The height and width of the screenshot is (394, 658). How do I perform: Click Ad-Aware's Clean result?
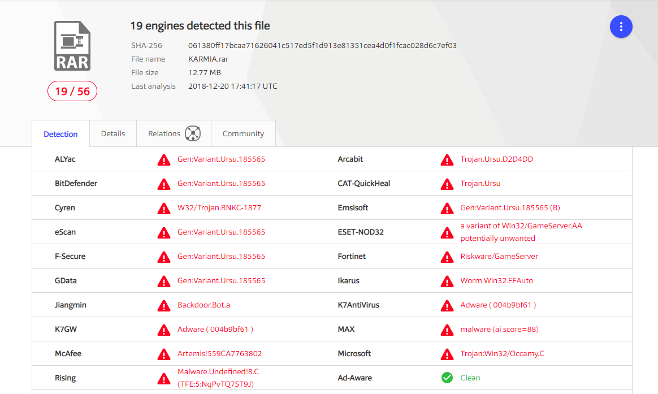point(470,378)
